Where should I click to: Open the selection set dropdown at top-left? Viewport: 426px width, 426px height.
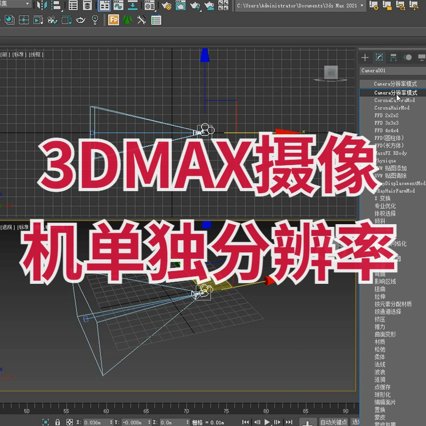click(27, 4)
